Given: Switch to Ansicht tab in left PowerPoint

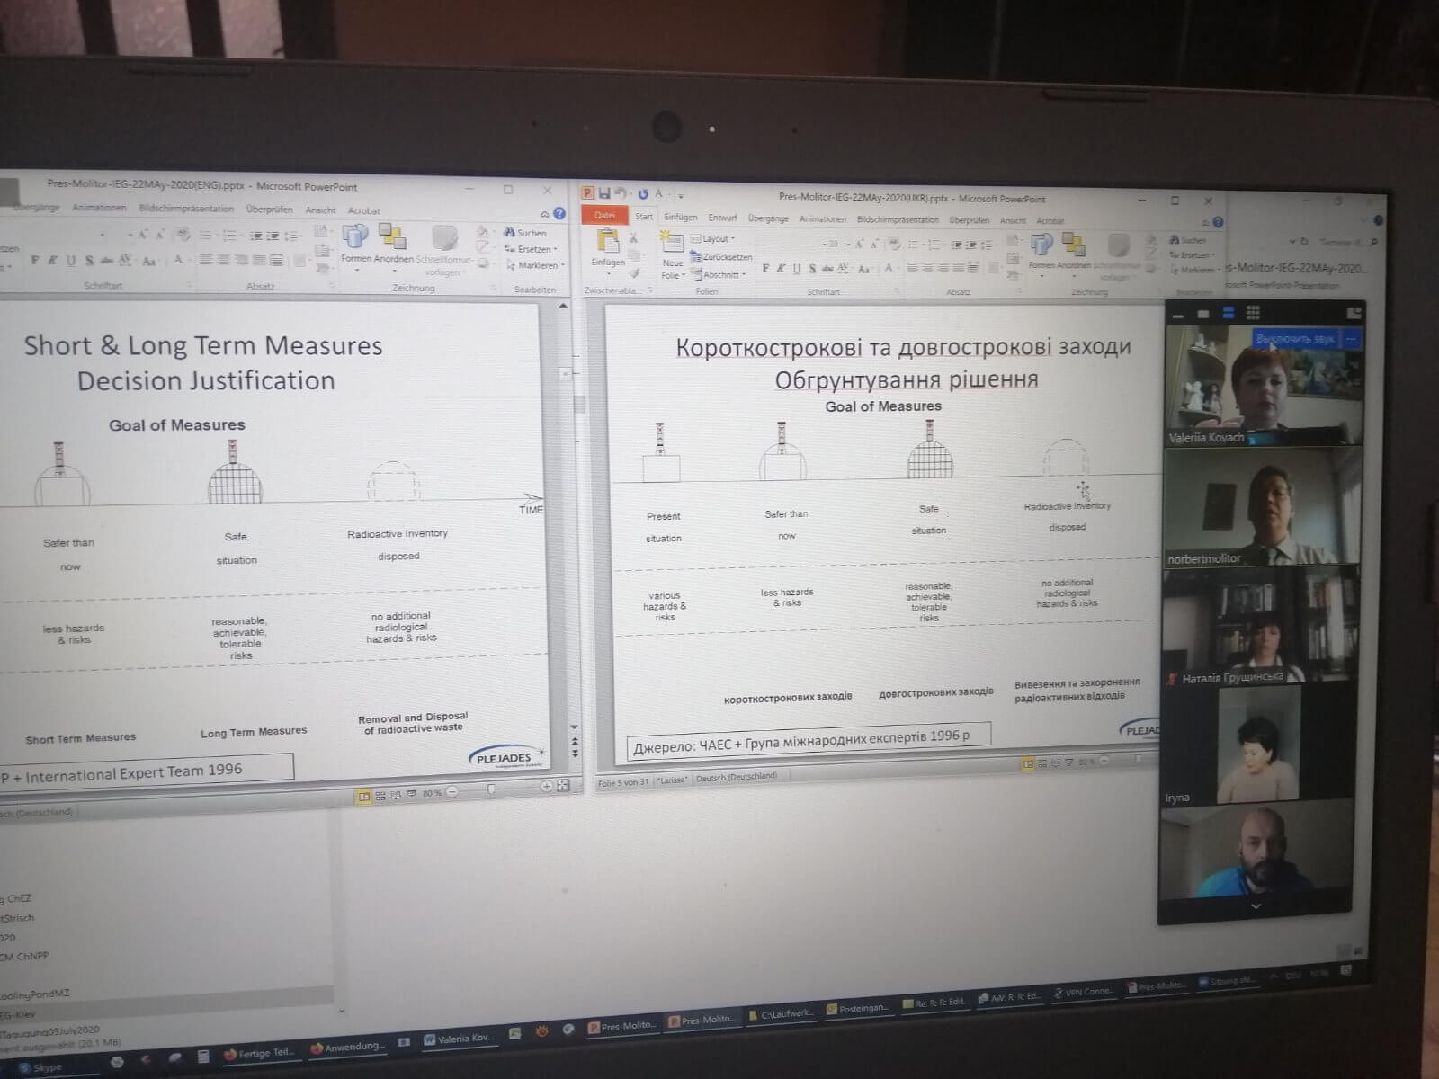Looking at the screenshot, I should click(320, 210).
